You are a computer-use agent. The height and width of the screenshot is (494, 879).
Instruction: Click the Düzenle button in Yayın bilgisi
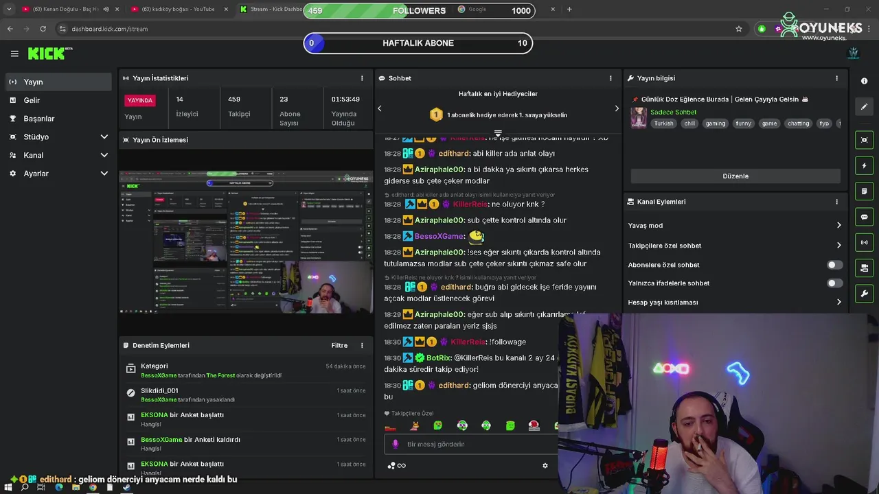[735, 176]
